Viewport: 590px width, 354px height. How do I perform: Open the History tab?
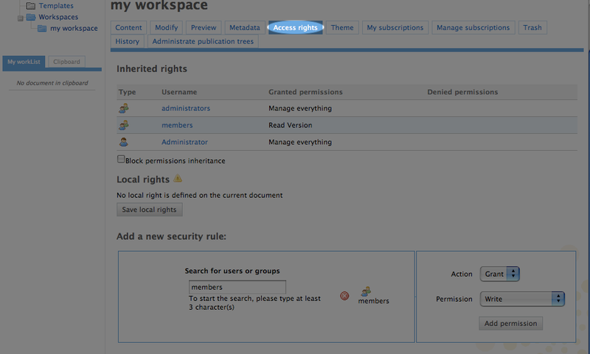(127, 41)
